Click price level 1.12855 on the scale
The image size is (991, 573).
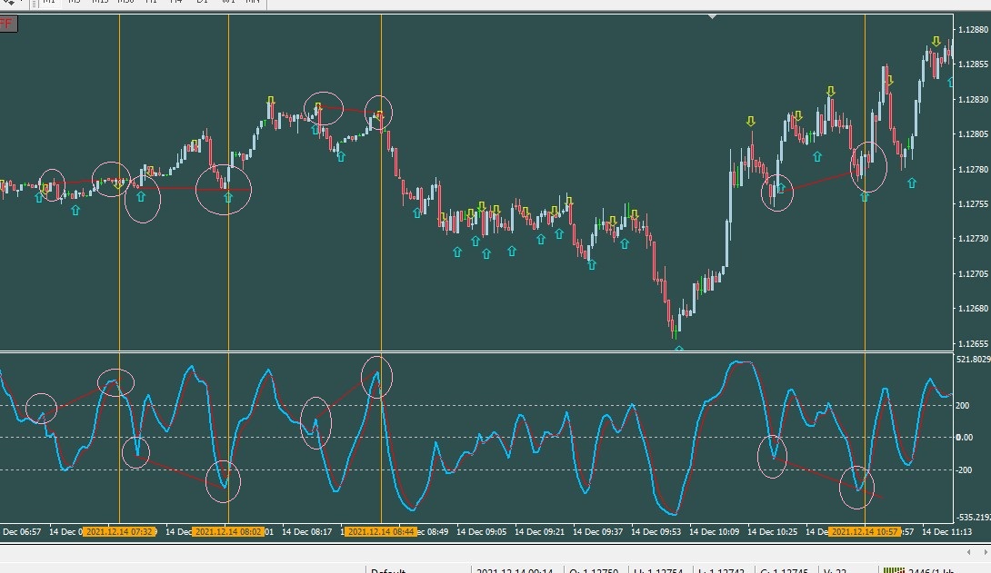(973, 64)
